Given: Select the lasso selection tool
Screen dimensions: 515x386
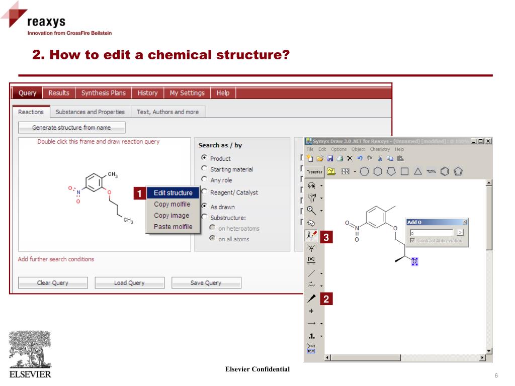Looking at the screenshot, I should click(x=312, y=186).
